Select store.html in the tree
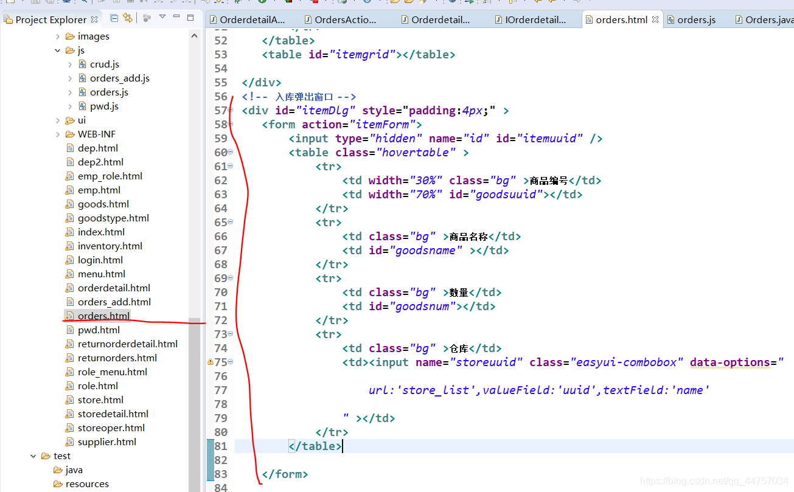 point(100,400)
